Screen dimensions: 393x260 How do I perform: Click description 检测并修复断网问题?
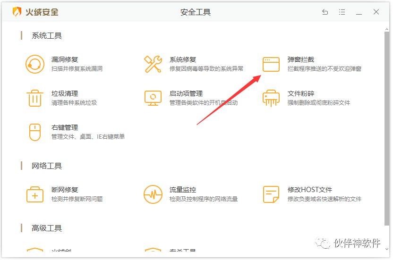[77, 199]
